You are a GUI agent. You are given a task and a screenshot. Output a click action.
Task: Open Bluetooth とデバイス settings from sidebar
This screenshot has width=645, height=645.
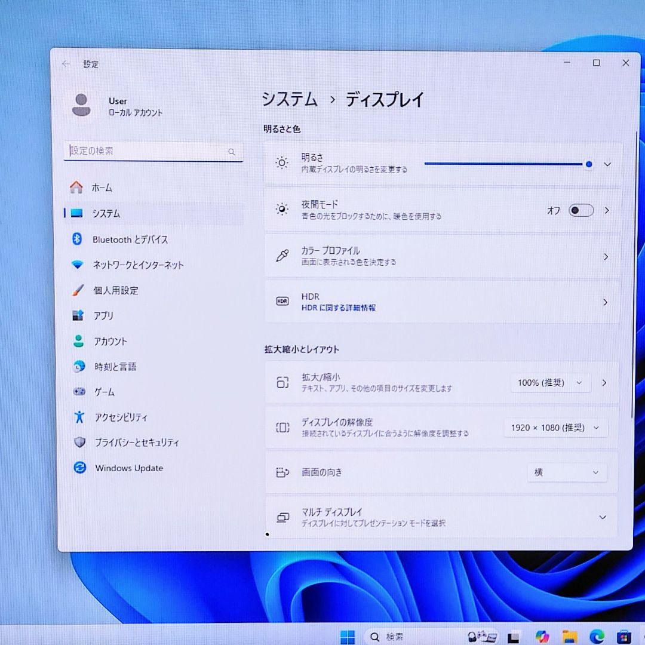click(x=130, y=239)
